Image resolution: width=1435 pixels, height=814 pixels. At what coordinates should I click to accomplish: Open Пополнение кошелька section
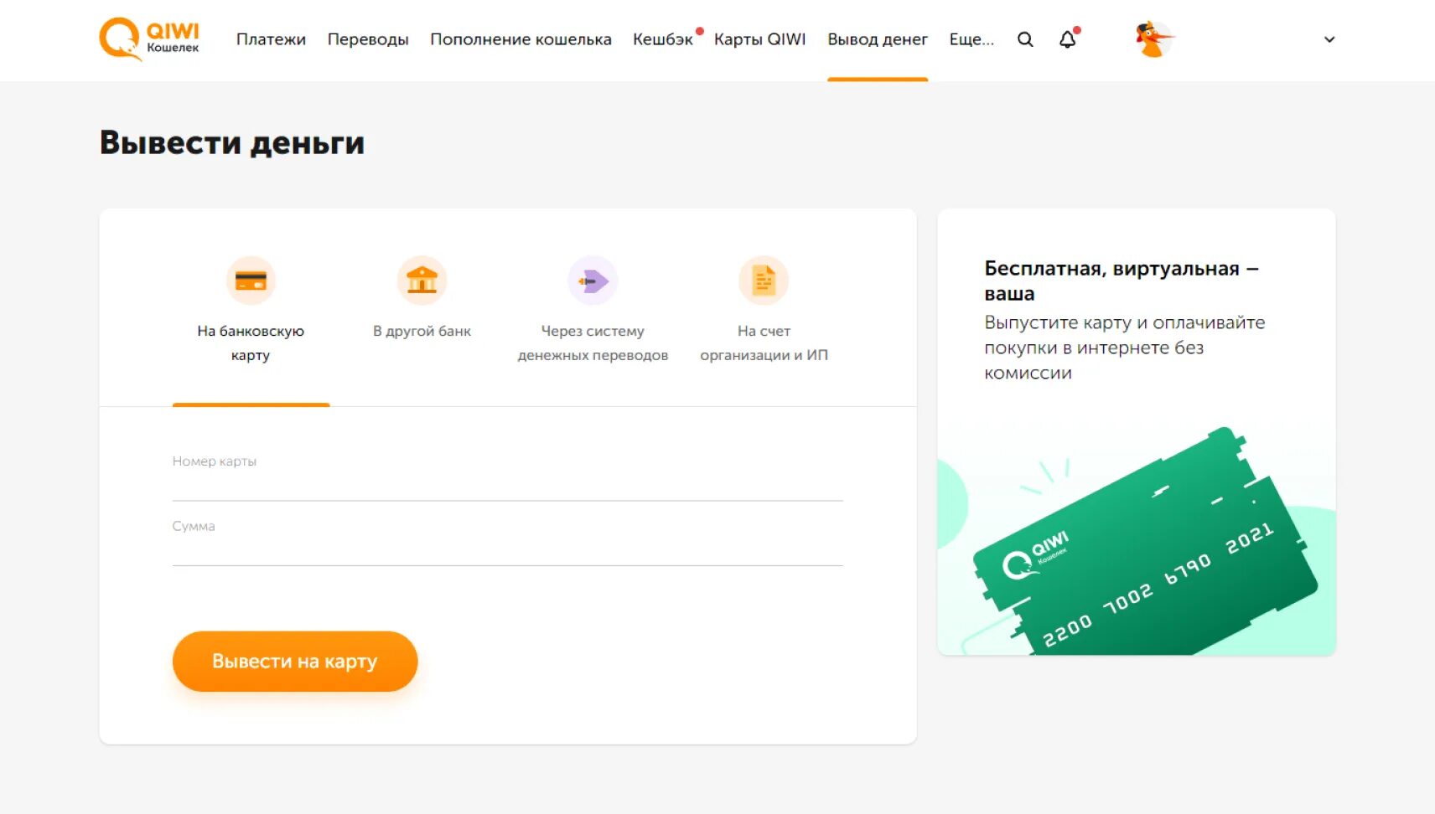pos(521,39)
